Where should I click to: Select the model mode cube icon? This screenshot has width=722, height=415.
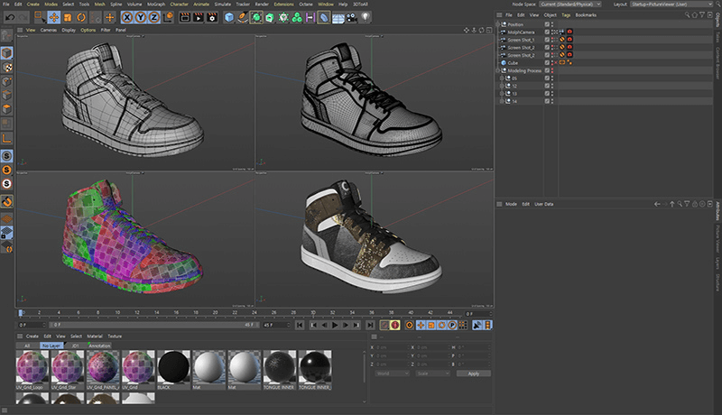[x=7, y=53]
